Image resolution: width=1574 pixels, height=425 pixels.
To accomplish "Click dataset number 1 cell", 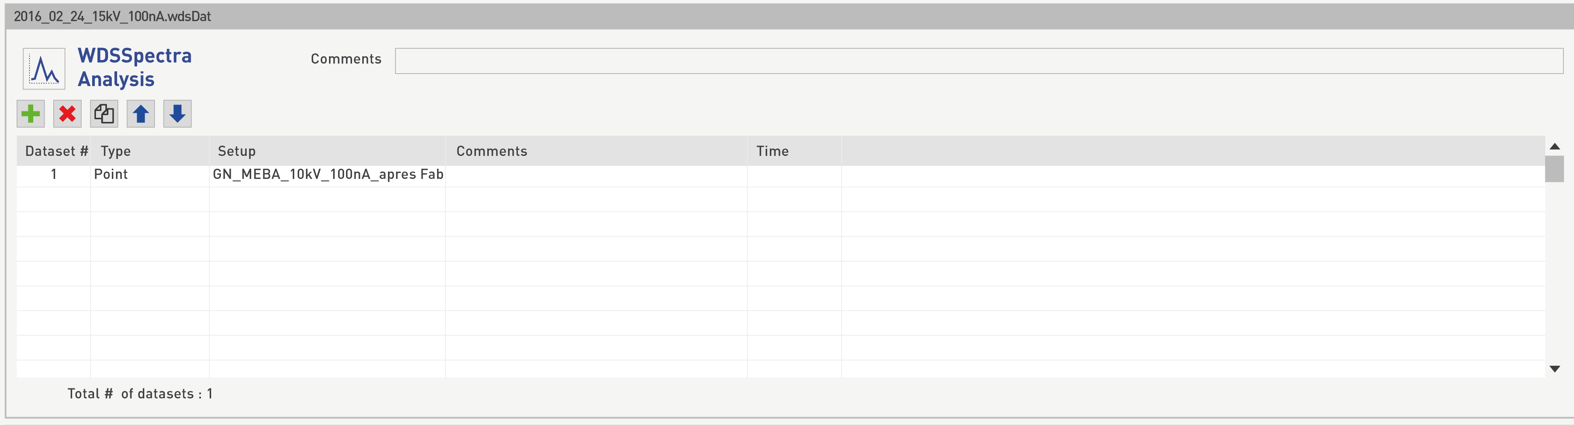I will pyautogui.click(x=54, y=175).
